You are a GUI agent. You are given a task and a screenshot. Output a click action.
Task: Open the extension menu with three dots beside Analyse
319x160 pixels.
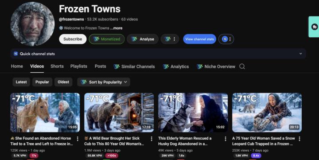(170, 39)
